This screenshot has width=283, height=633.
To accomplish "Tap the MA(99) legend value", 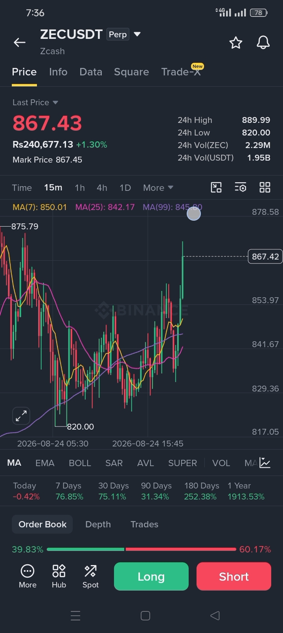I will pos(173,207).
